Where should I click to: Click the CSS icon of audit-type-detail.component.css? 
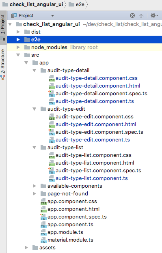(x=52, y=78)
